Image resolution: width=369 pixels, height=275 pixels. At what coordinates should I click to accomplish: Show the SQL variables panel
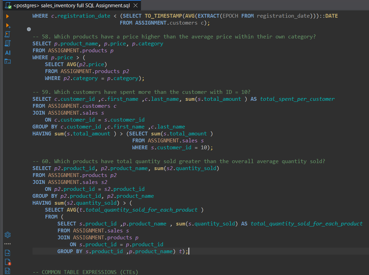8,271
